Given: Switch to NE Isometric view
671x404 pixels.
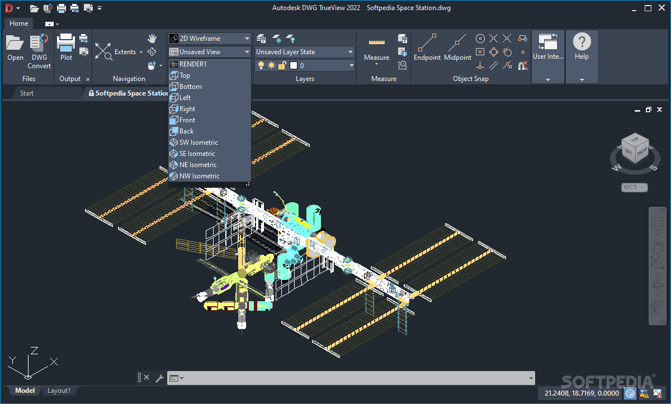Looking at the screenshot, I should 209,165.
